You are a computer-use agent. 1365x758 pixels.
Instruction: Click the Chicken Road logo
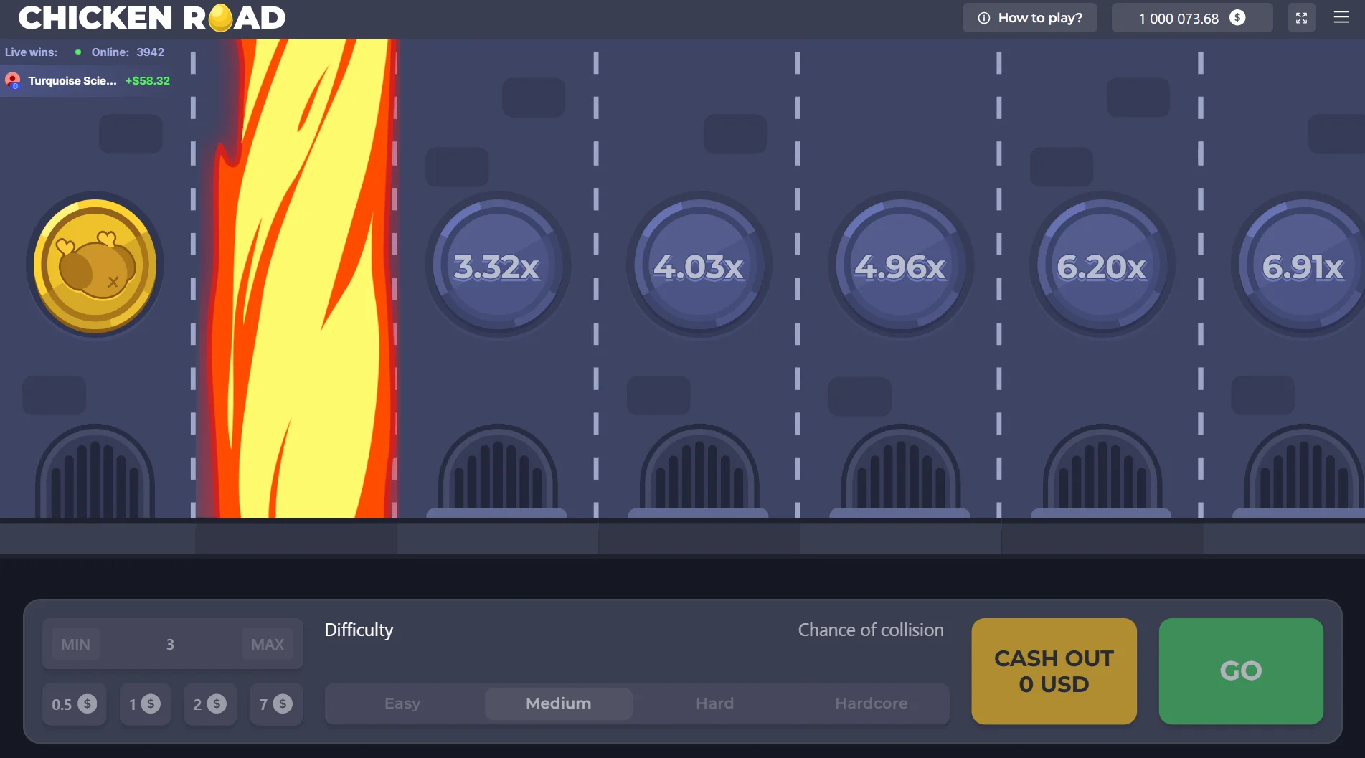click(x=151, y=18)
